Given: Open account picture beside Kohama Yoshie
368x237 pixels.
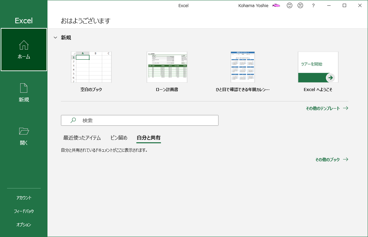Looking at the screenshot, I should point(276,6).
